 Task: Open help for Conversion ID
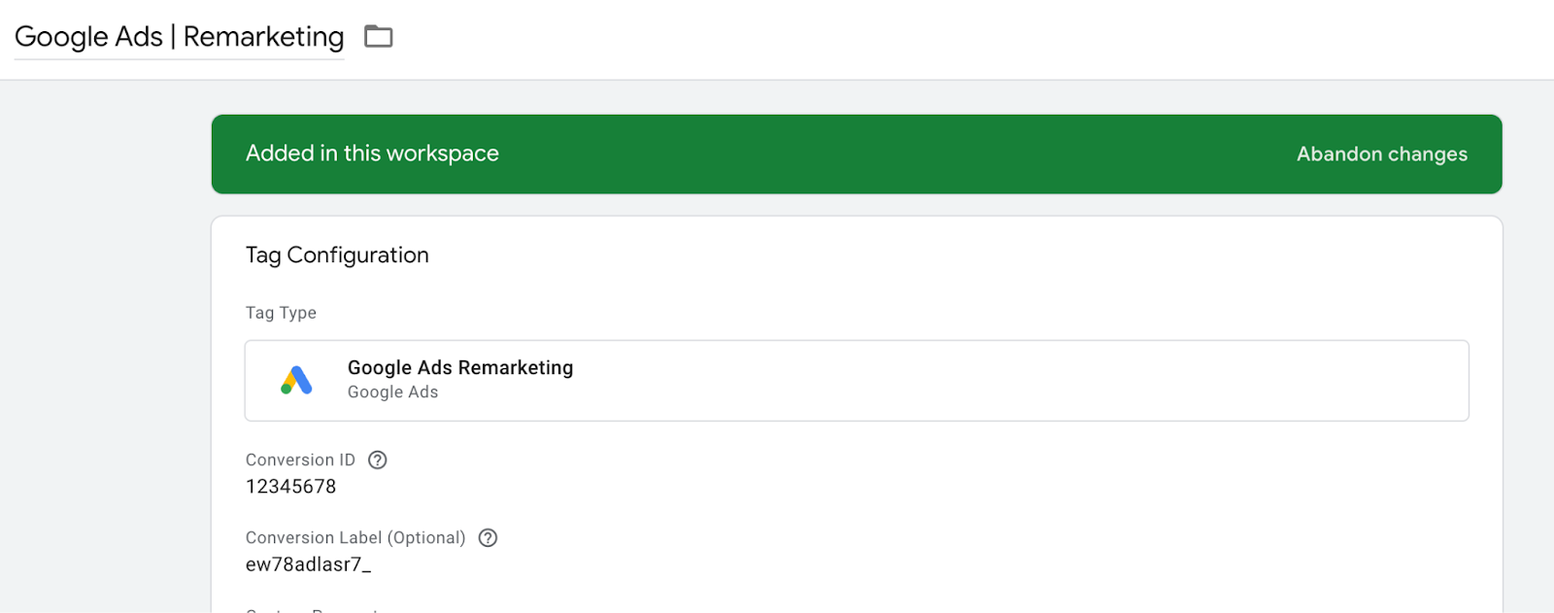click(x=378, y=460)
